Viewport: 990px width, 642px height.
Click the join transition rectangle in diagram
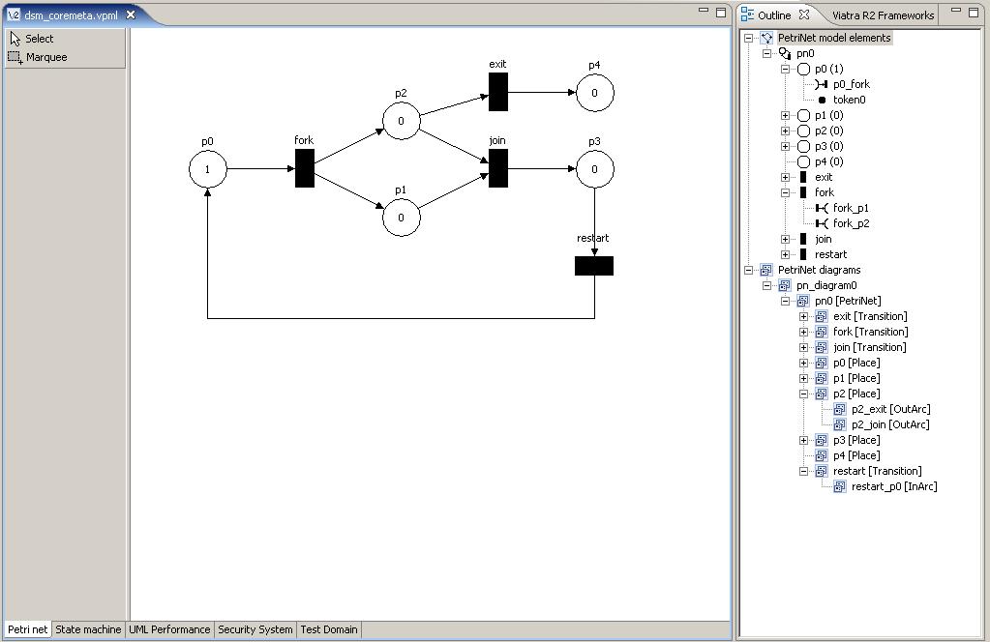point(498,168)
